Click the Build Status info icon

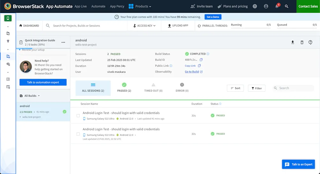tap(208, 54)
